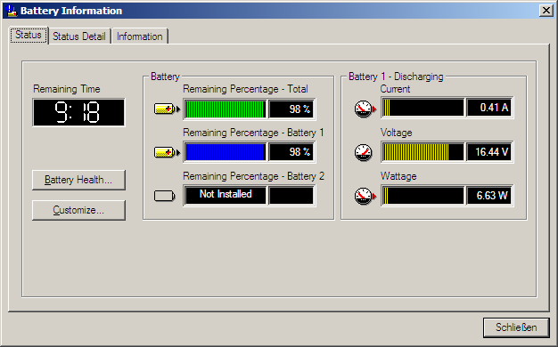Viewport: 558px width, 347px height.
Task: Click the yellow Current level bar
Action: pyautogui.click(x=423, y=108)
